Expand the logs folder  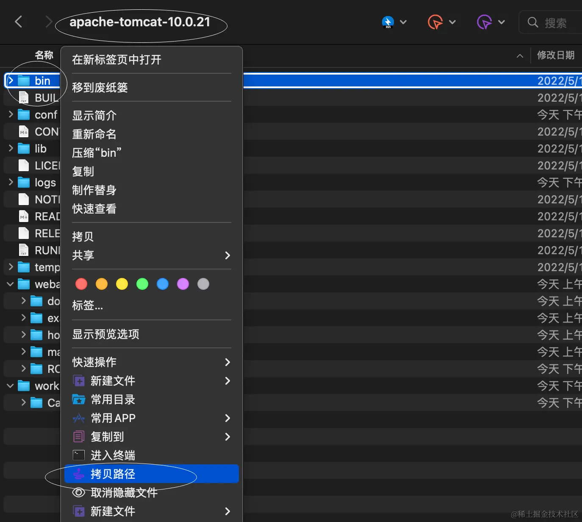pyautogui.click(x=11, y=182)
